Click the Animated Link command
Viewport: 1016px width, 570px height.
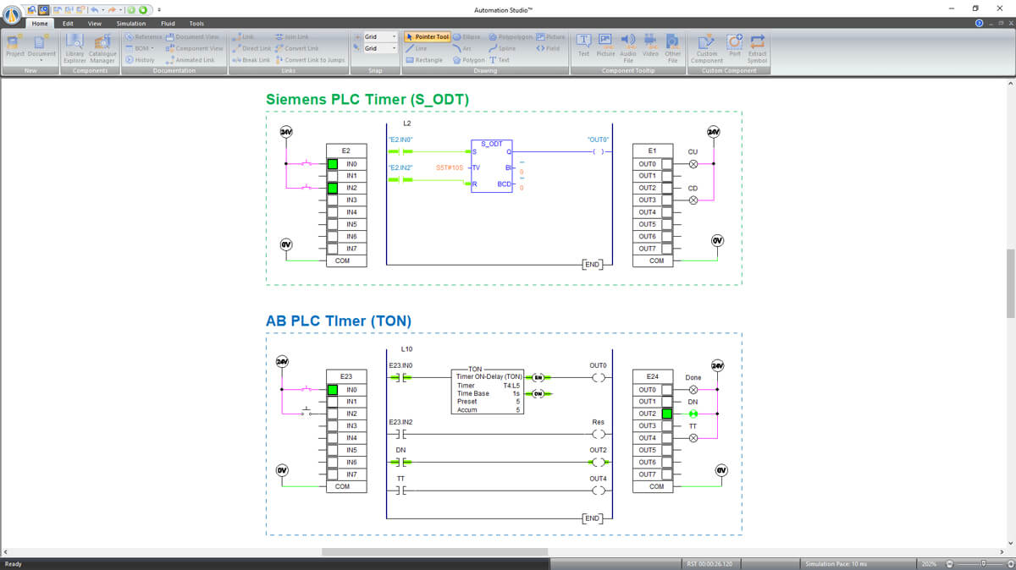pyautogui.click(x=190, y=60)
